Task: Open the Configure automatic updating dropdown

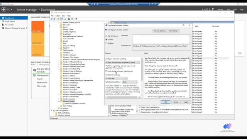Action: (123, 62)
